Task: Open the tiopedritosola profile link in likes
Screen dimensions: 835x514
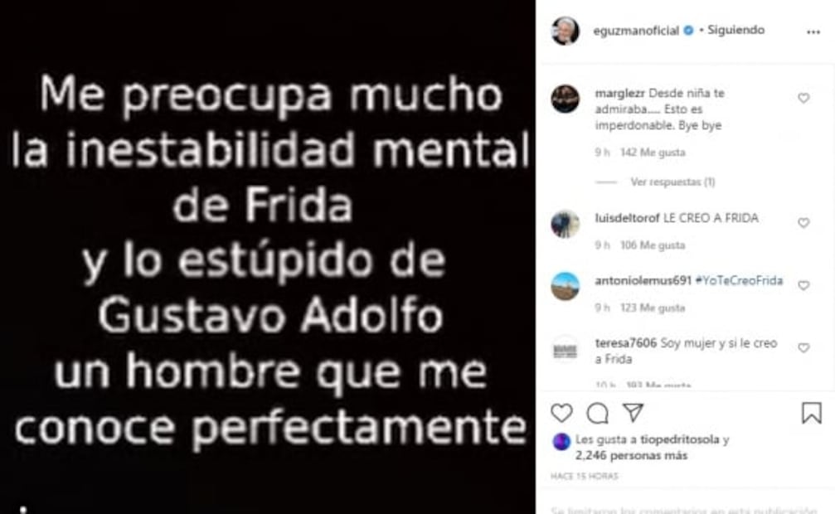Action: tap(679, 439)
